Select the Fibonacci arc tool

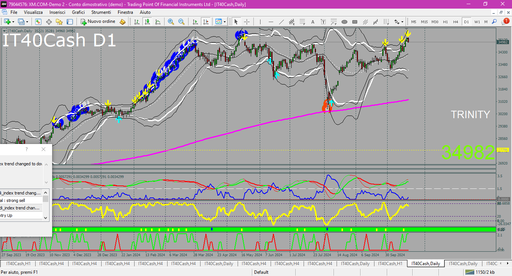pos(334,22)
